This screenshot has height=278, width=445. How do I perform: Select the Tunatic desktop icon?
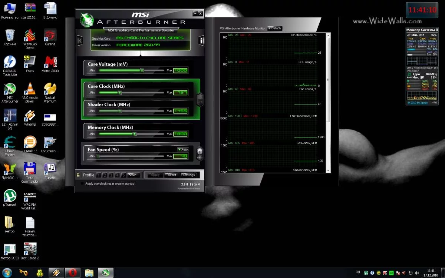(50, 171)
